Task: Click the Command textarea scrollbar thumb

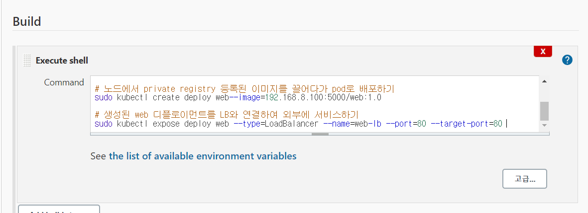Action: 544,111
